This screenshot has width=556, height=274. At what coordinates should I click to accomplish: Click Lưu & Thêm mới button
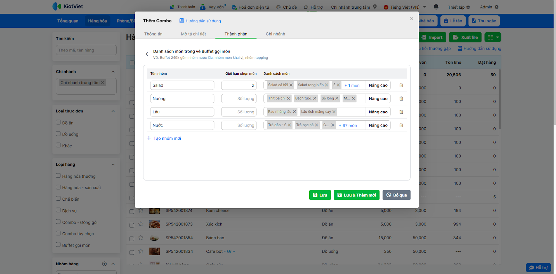[357, 195]
